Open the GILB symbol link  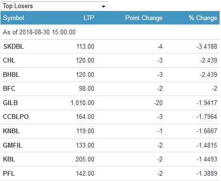point(11,103)
